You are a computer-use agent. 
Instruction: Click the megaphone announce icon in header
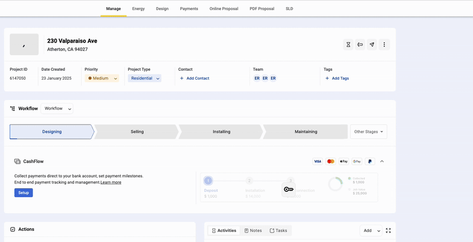360,44
